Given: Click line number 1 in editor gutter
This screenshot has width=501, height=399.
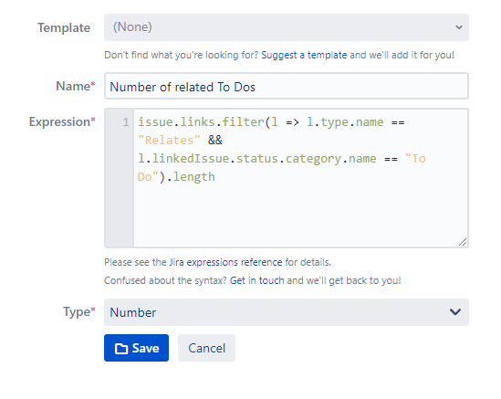Looking at the screenshot, I should 126,122.
